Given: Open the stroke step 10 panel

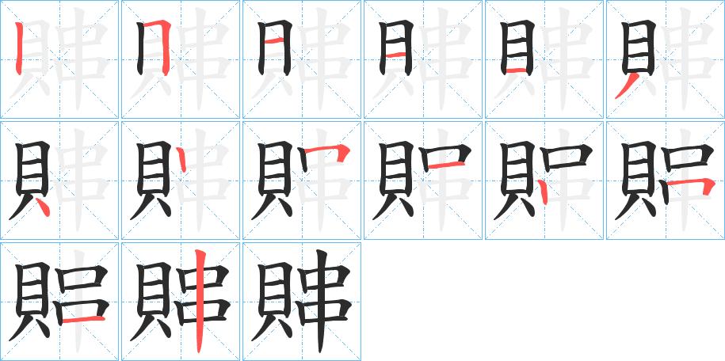Looking at the screenshot, I should tap(423, 180).
